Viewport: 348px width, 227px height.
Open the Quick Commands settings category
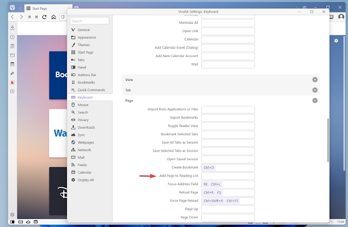tap(90, 90)
